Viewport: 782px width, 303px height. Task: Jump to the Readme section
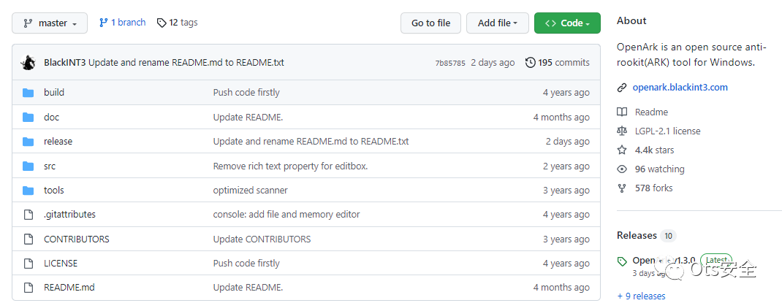pyautogui.click(x=651, y=112)
